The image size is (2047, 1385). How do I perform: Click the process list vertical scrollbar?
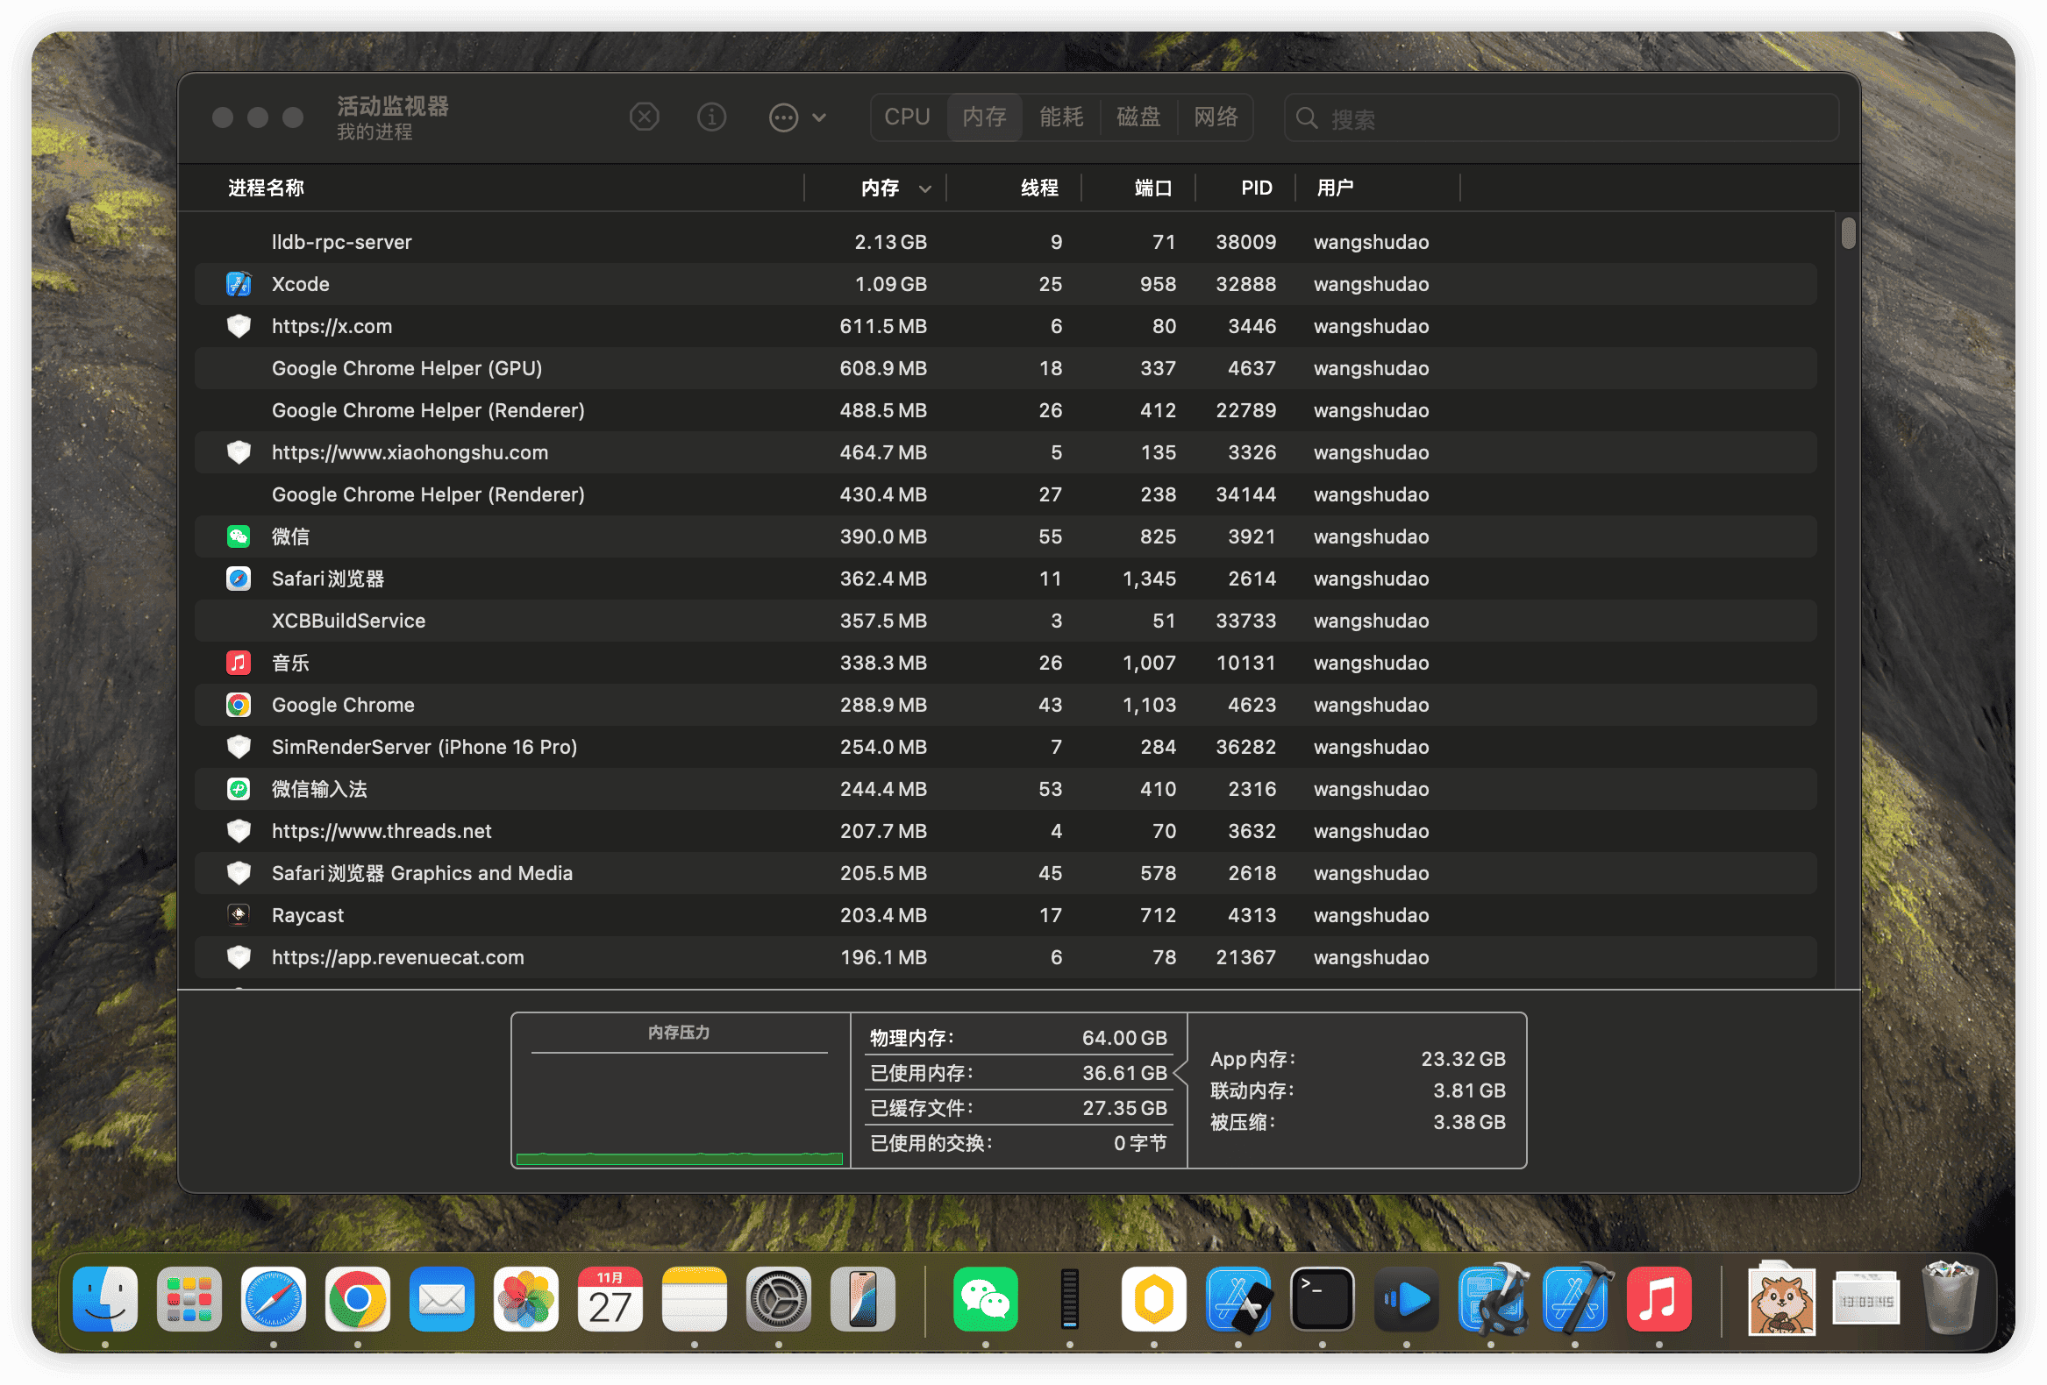tap(1848, 233)
